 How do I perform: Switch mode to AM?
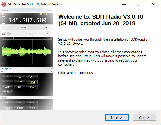[20, 77]
